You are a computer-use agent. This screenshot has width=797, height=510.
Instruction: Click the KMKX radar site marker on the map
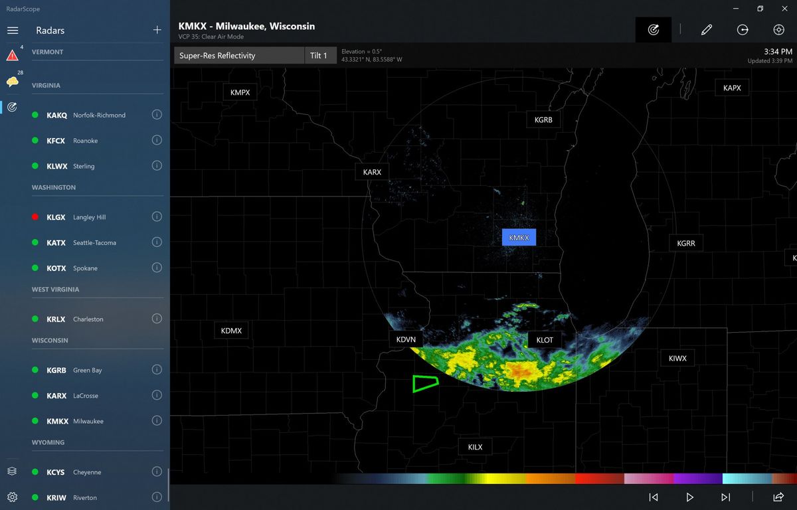(x=518, y=237)
